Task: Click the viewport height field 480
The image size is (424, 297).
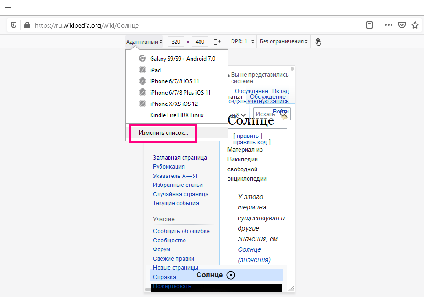Action: [200, 42]
